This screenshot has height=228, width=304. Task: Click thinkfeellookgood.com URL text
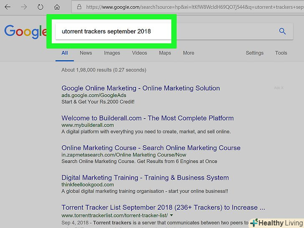click(x=88, y=185)
